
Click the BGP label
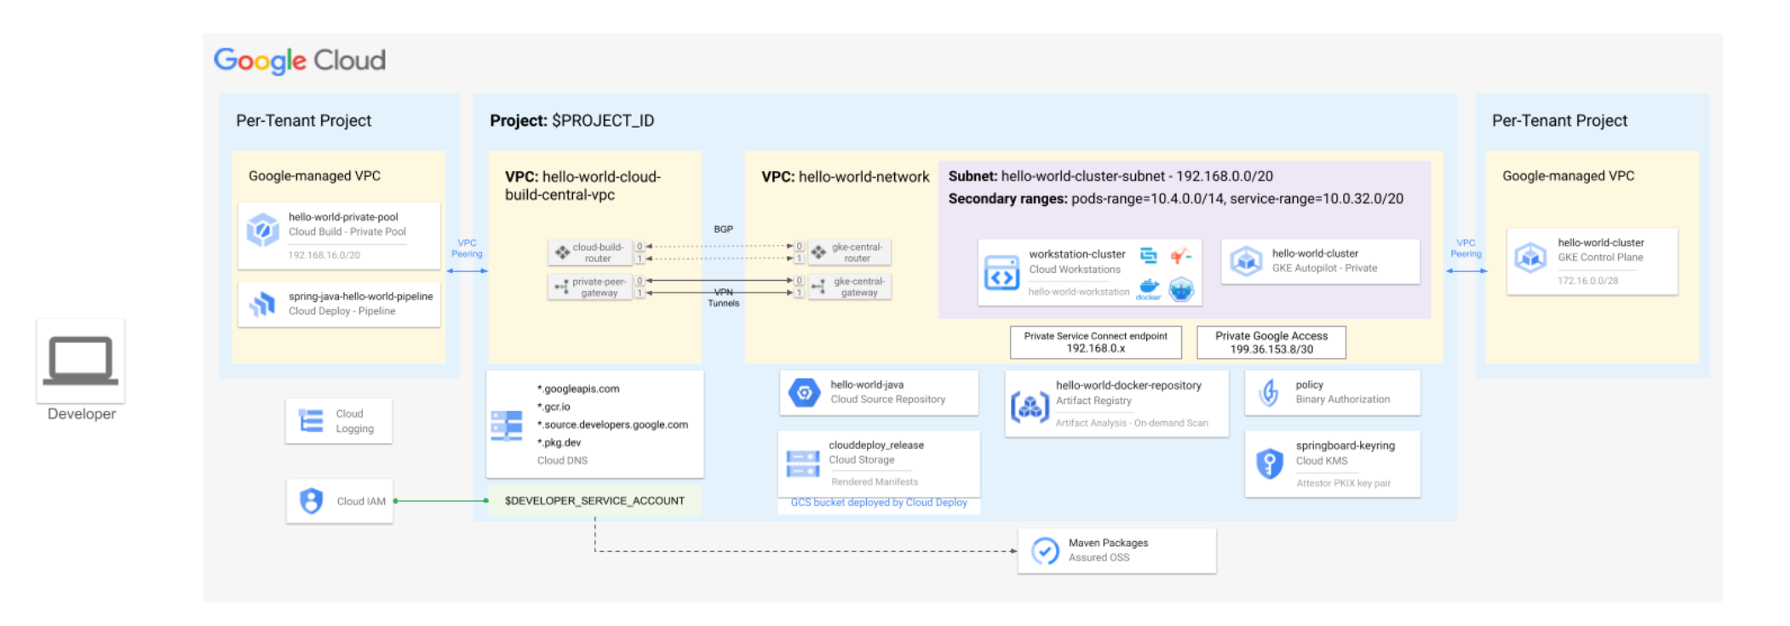coord(723,229)
